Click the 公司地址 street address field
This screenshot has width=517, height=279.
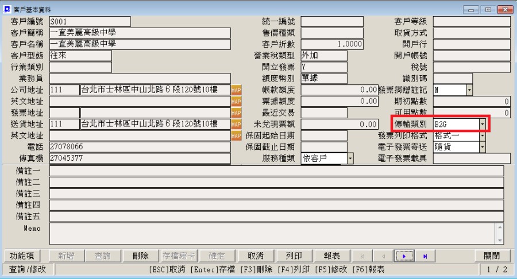(156, 90)
